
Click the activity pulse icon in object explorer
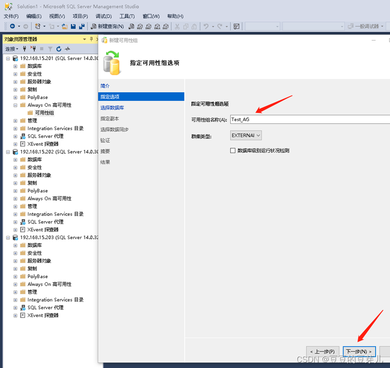coord(67,49)
